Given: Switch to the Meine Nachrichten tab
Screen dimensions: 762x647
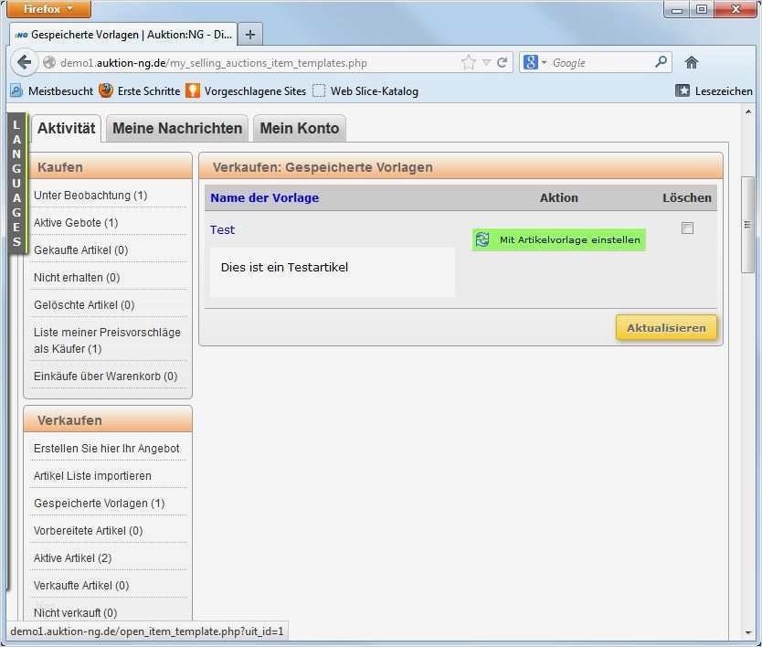Looking at the screenshot, I should click(177, 128).
